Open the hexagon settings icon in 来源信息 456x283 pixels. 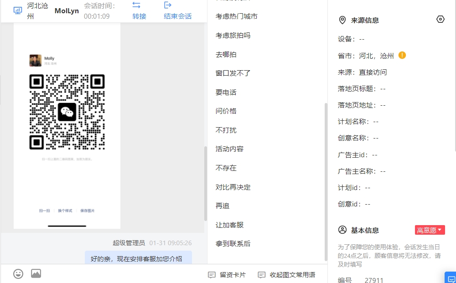[440, 19]
